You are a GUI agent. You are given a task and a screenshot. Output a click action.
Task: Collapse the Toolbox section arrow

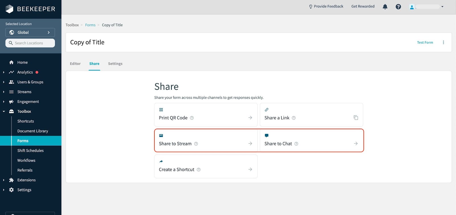(3, 111)
